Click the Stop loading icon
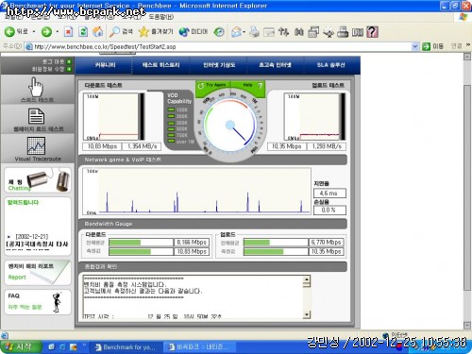The width and height of the screenshot is (472, 354). pyautogui.click(x=68, y=31)
